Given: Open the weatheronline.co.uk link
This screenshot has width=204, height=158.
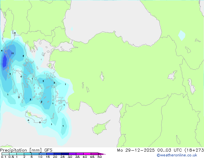Looking at the screenshot, I should point(177,155).
